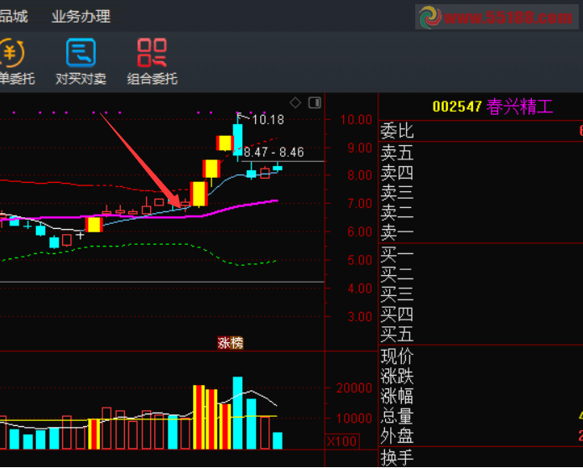583x468 pixels.
Task: Click stock code 002547
Action: coord(457,107)
